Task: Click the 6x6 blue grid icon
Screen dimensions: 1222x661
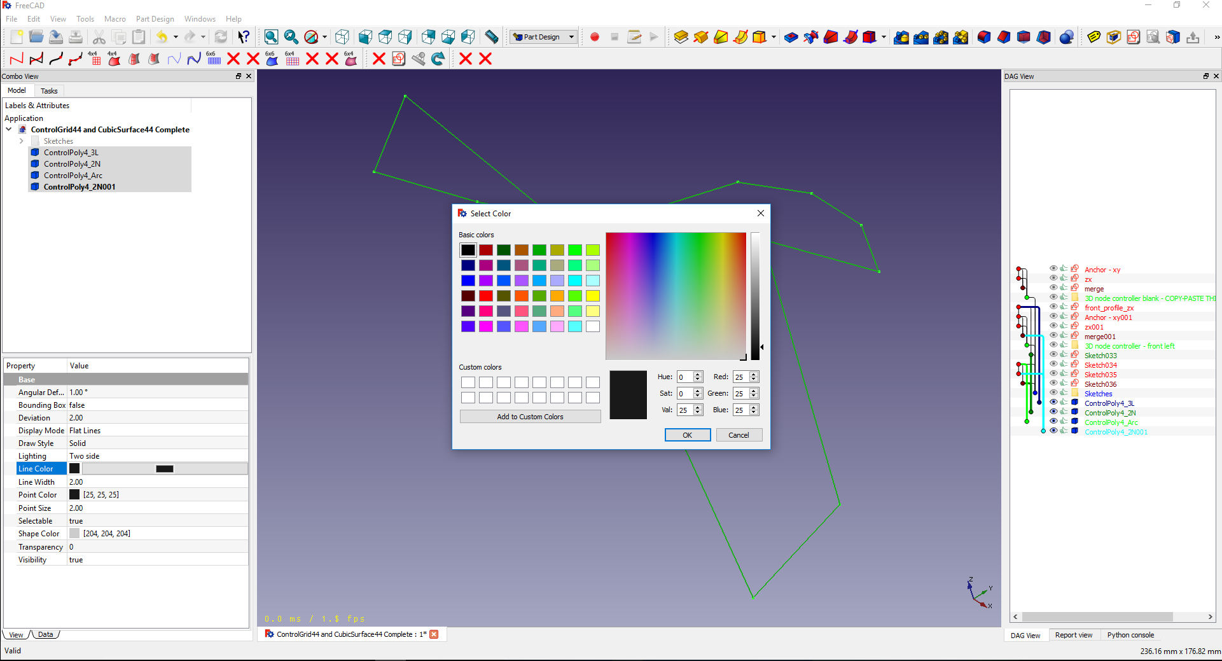Action: 213,59
